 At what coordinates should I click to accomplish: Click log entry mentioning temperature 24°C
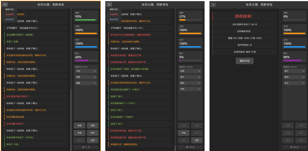pyautogui.click(x=36, y=28)
